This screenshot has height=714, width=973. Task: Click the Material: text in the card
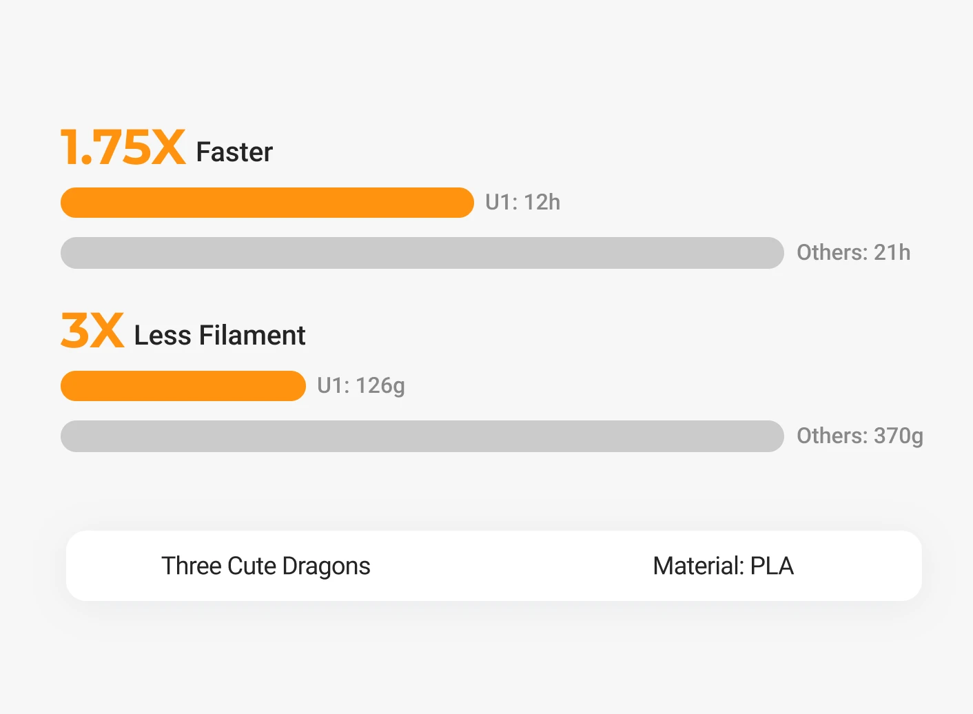coord(698,566)
